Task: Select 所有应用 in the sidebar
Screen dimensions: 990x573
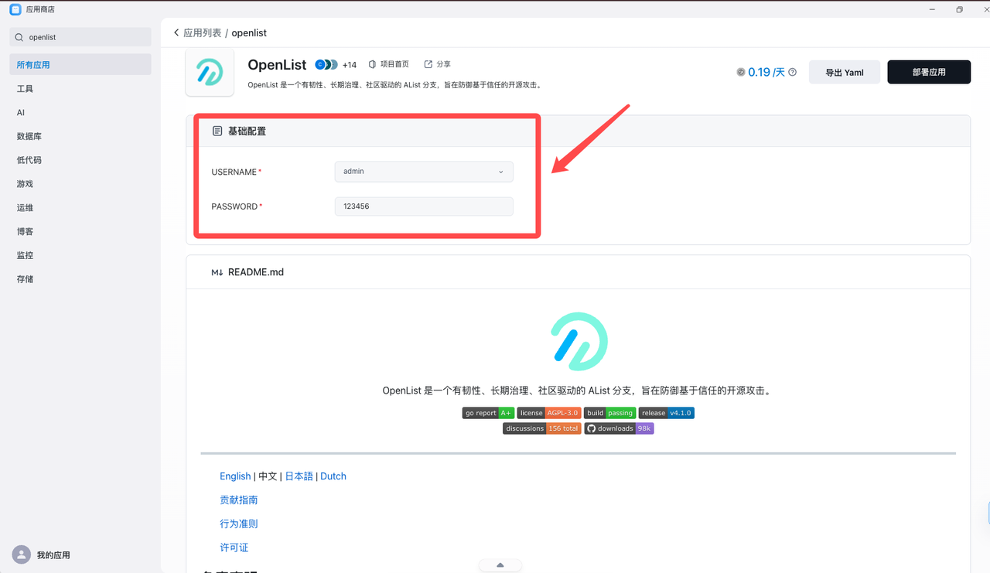Action: click(x=35, y=64)
